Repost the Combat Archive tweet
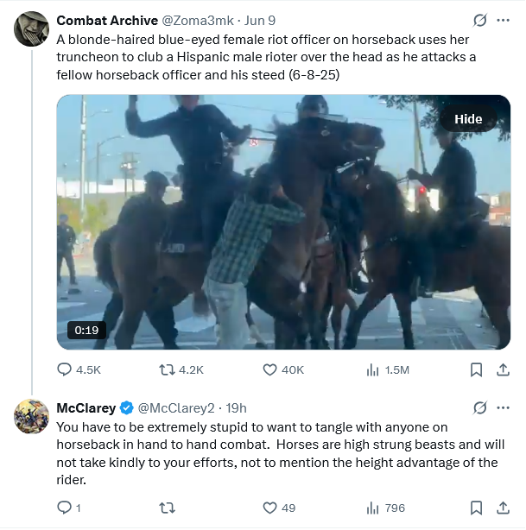The image size is (526, 530). tap(168, 369)
